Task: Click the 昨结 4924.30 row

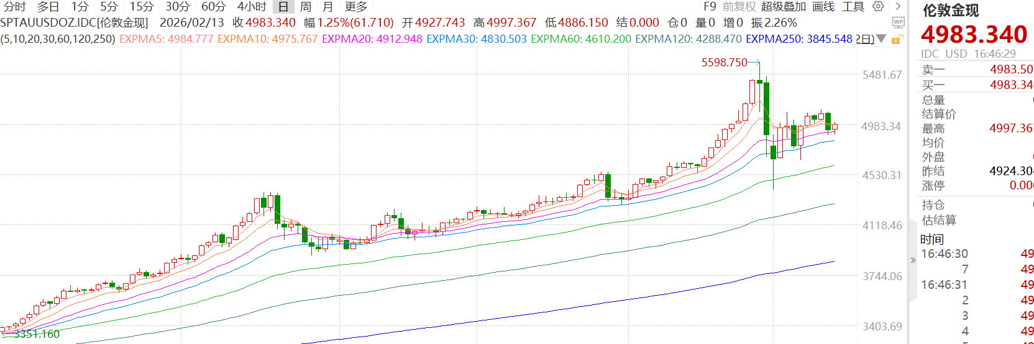Action: (x=976, y=171)
